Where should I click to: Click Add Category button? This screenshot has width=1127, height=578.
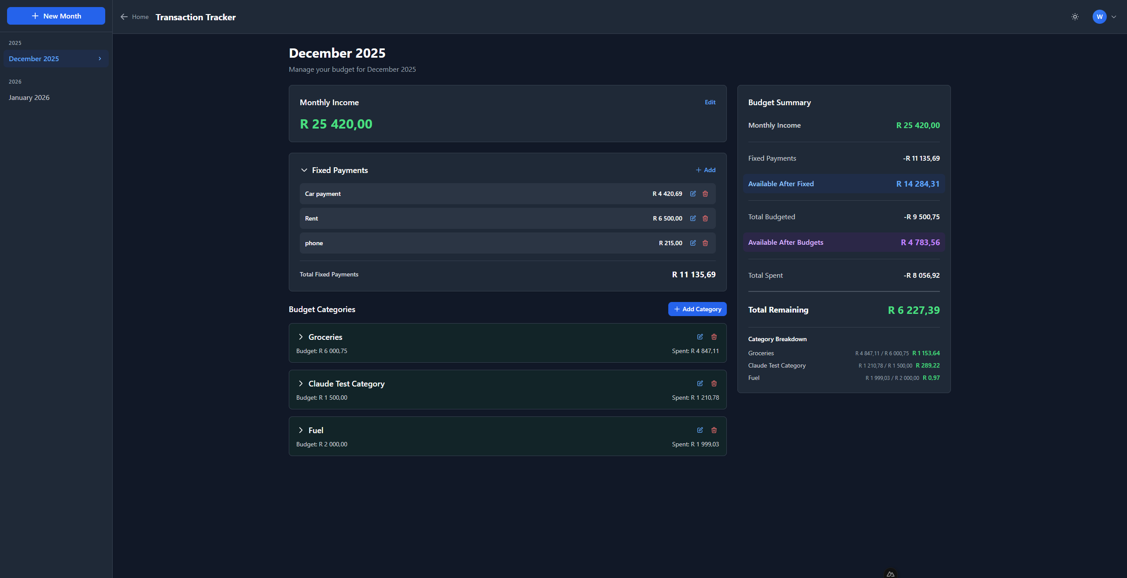click(x=697, y=309)
